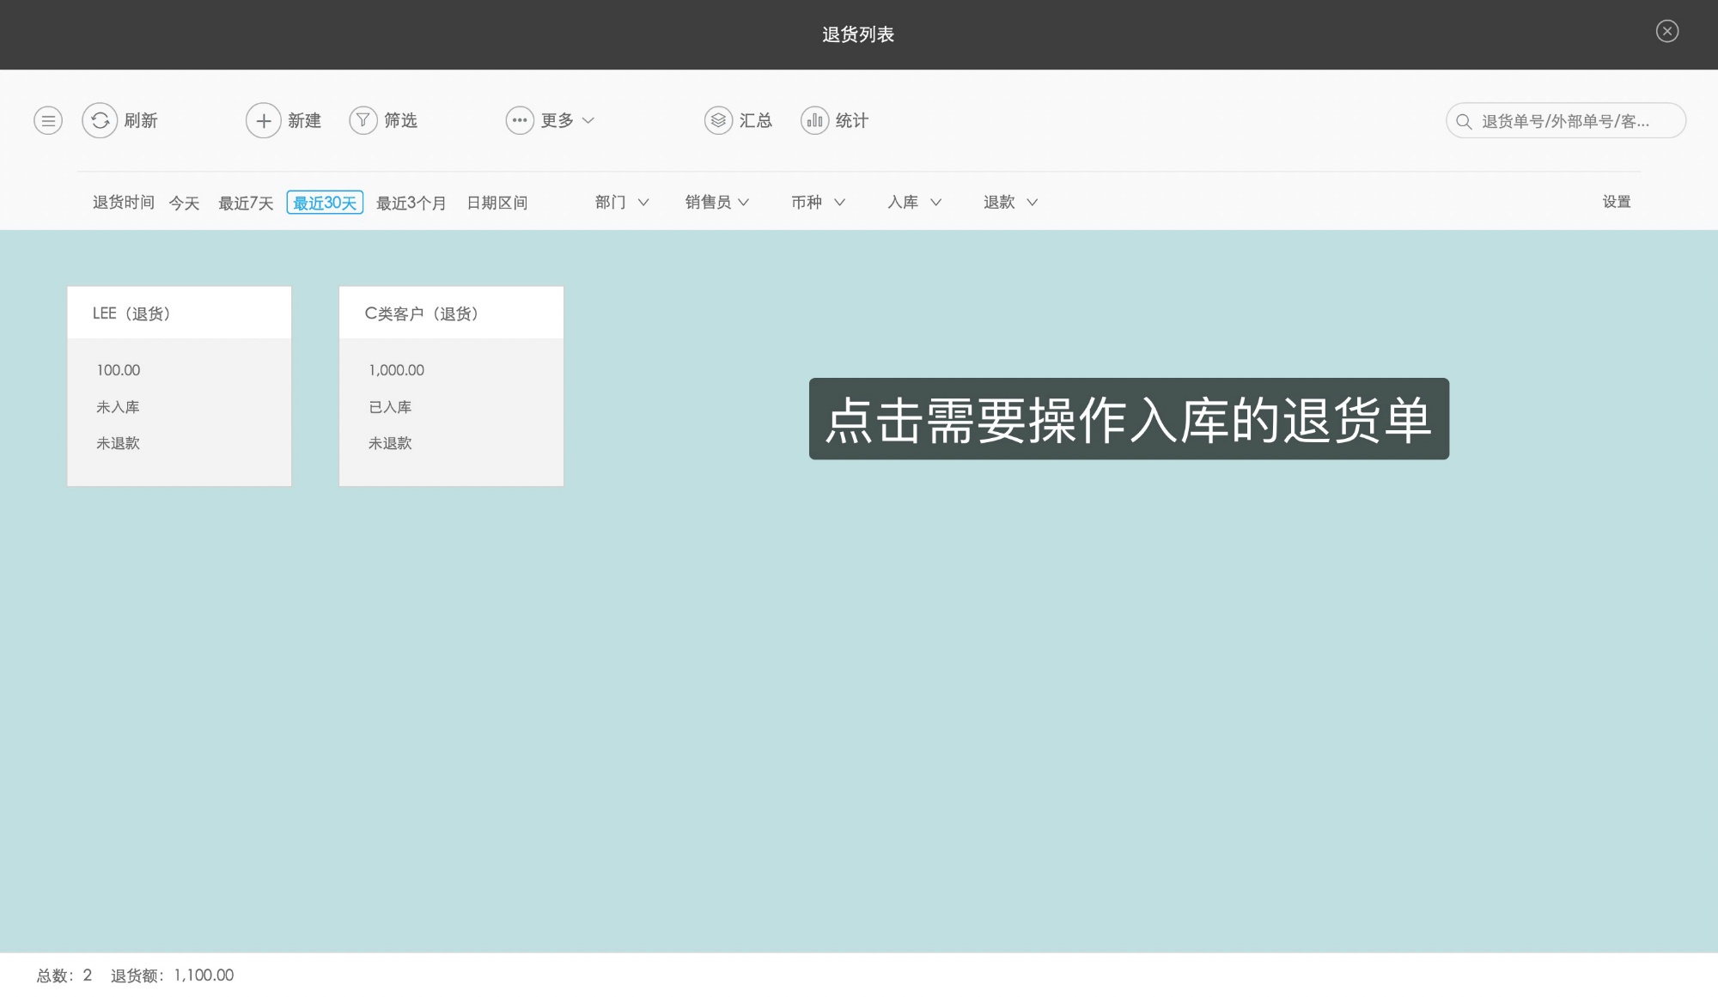1718x997 pixels.
Task: Open the 币种 currency menu
Action: pos(816,202)
